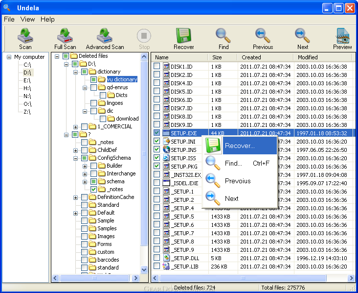This screenshot has width=358, height=293.
Task: Check the DISK1.ID file checkbox
Action: click(x=157, y=66)
